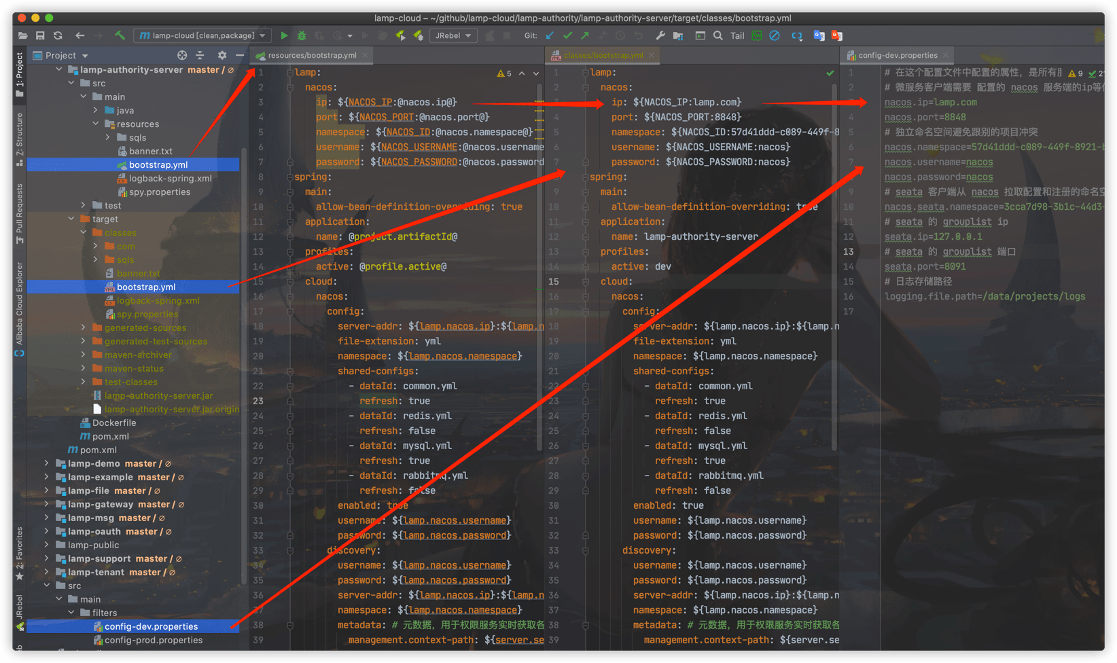Viewport: 1117px width, 663px height.
Task: Click the Tail button in toolbar
Action: click(x=737, y=35)
